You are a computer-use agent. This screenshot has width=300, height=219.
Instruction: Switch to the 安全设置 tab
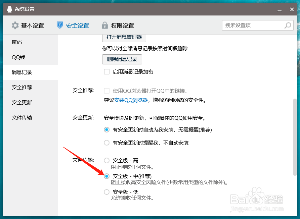[73, 25]
